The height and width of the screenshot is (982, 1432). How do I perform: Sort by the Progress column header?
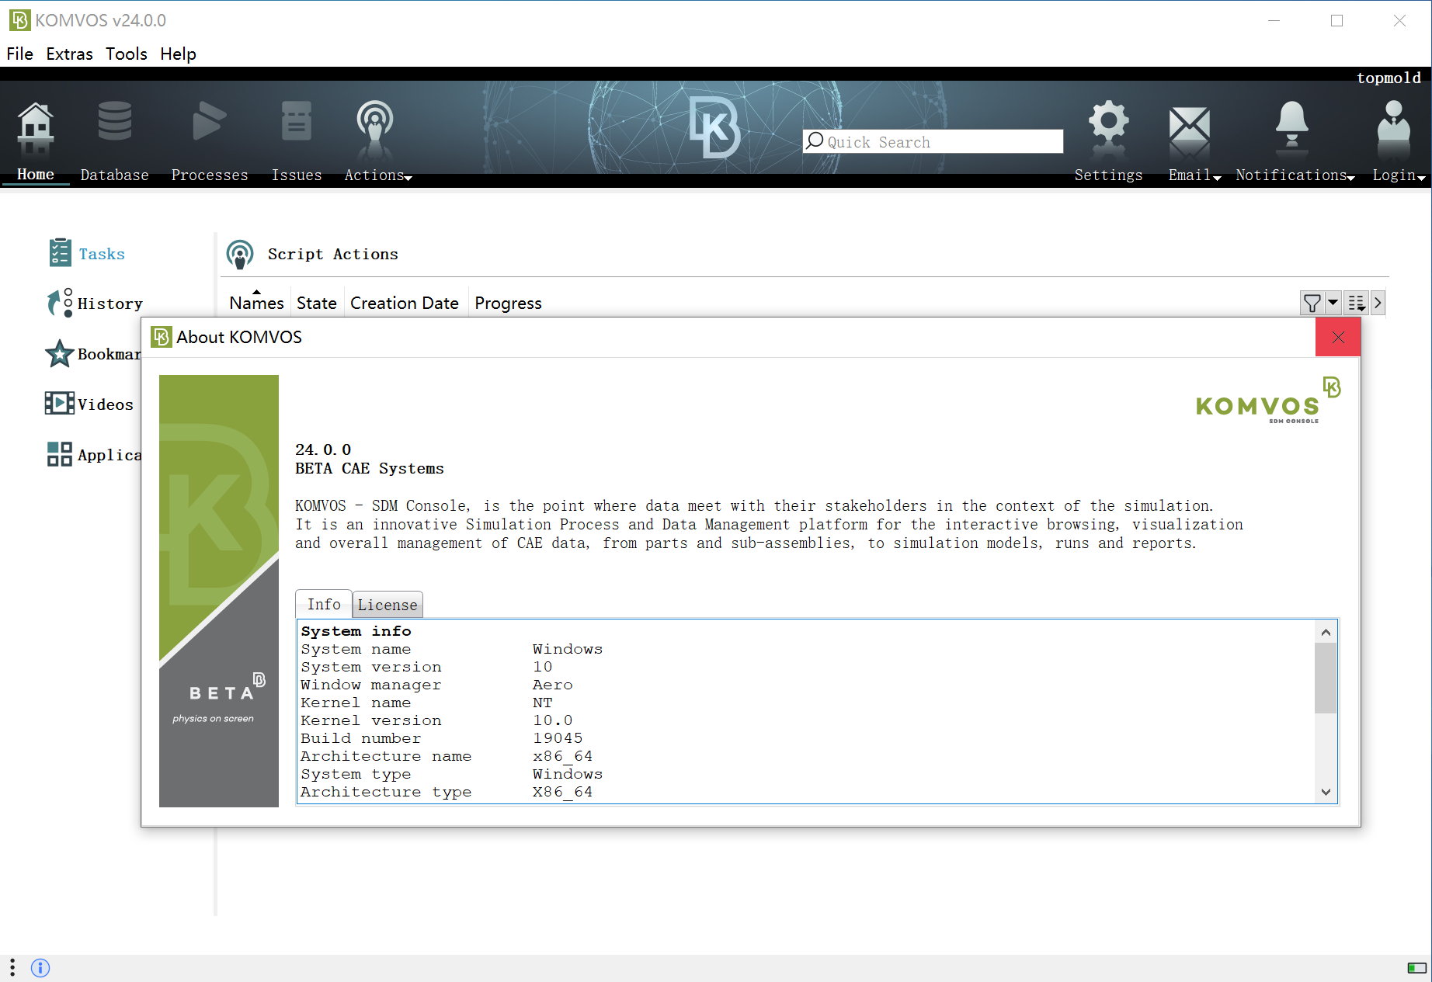point(508,303)
